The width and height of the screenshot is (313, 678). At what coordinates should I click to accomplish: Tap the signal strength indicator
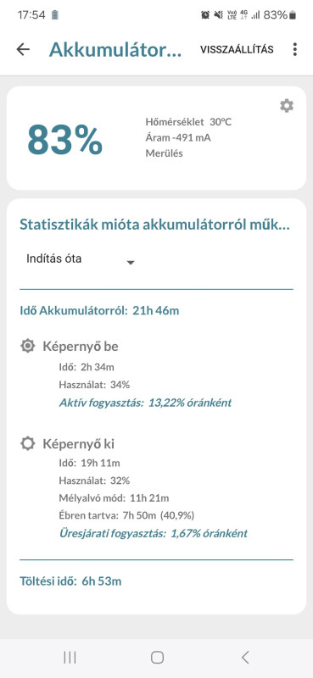[256, 15]
